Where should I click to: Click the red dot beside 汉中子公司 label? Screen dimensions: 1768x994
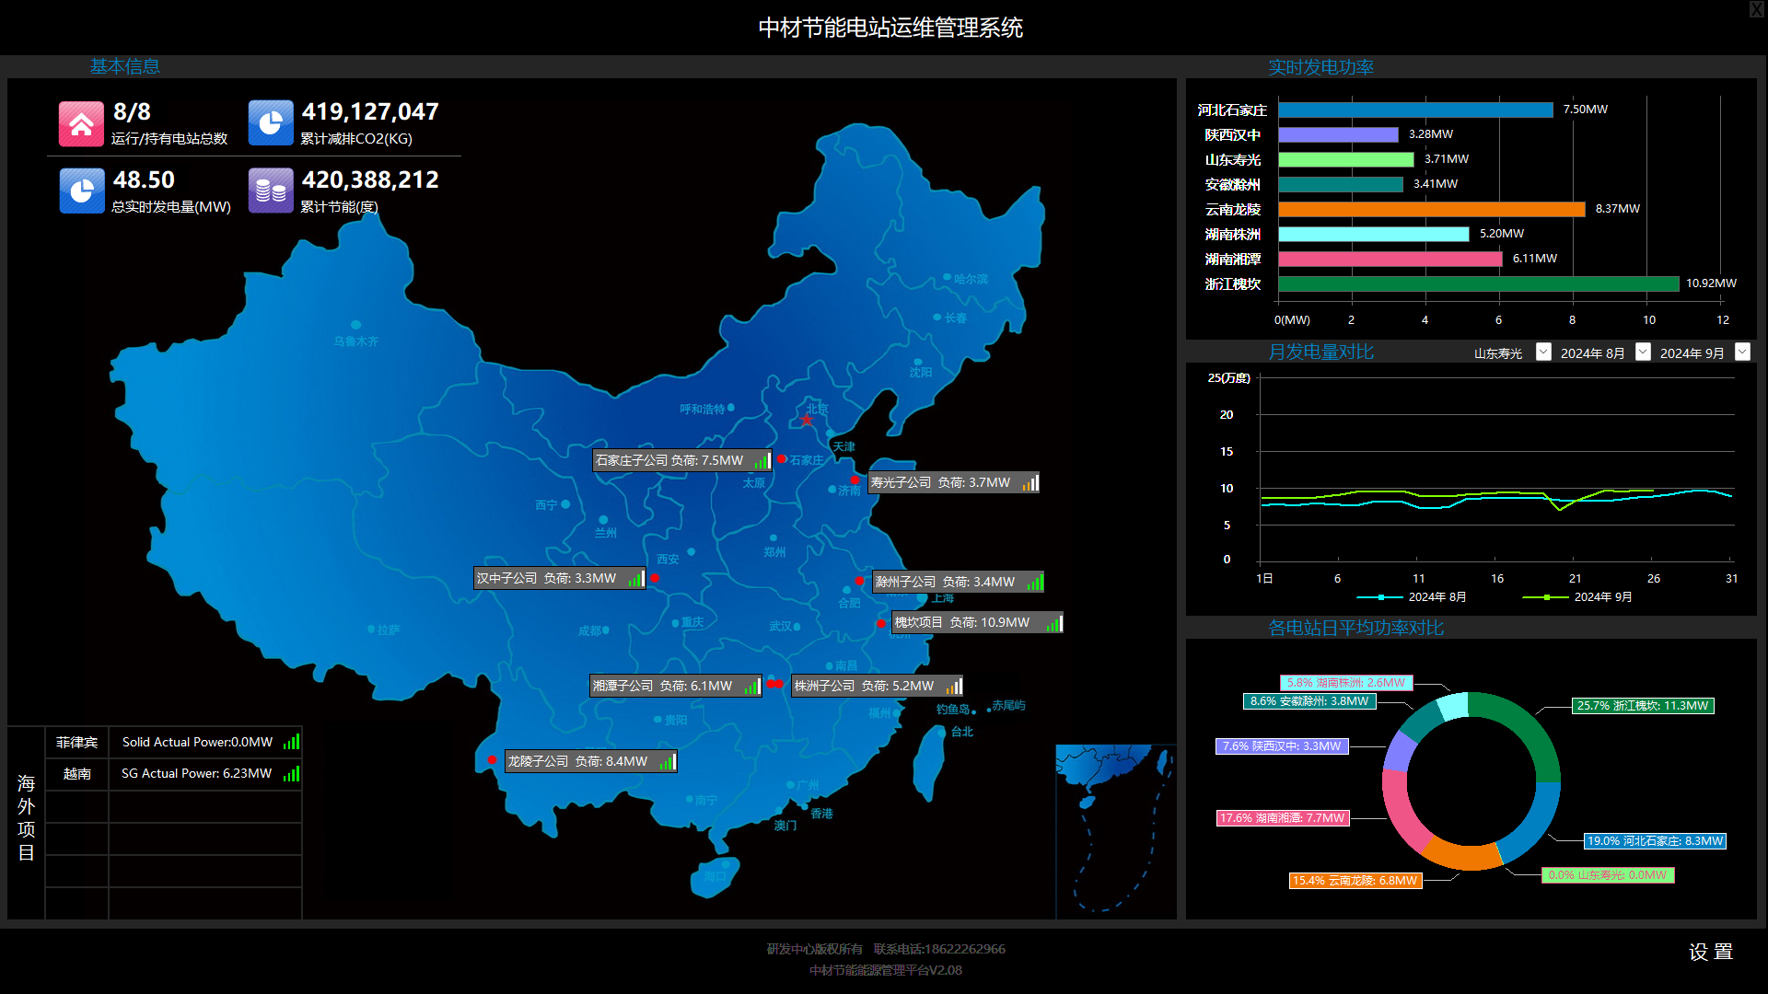655,578
